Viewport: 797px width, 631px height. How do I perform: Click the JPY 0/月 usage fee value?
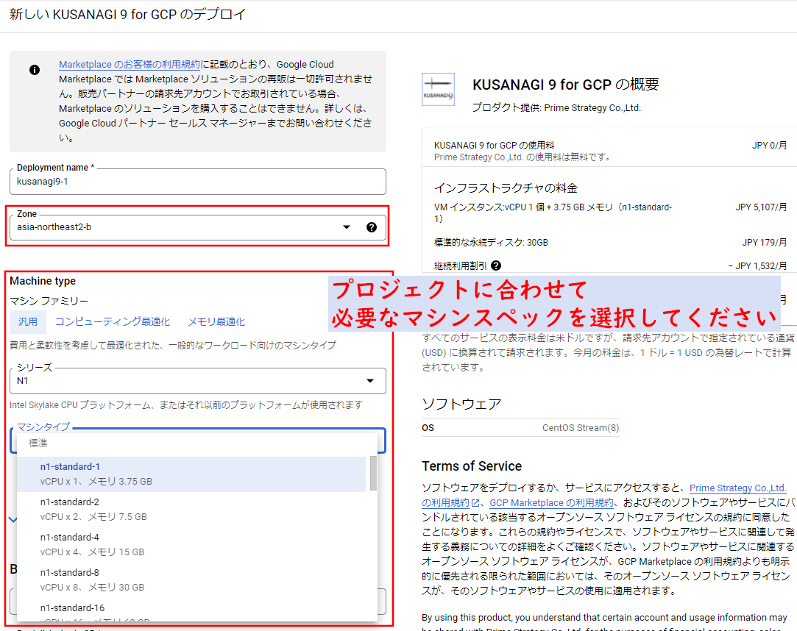770,146
